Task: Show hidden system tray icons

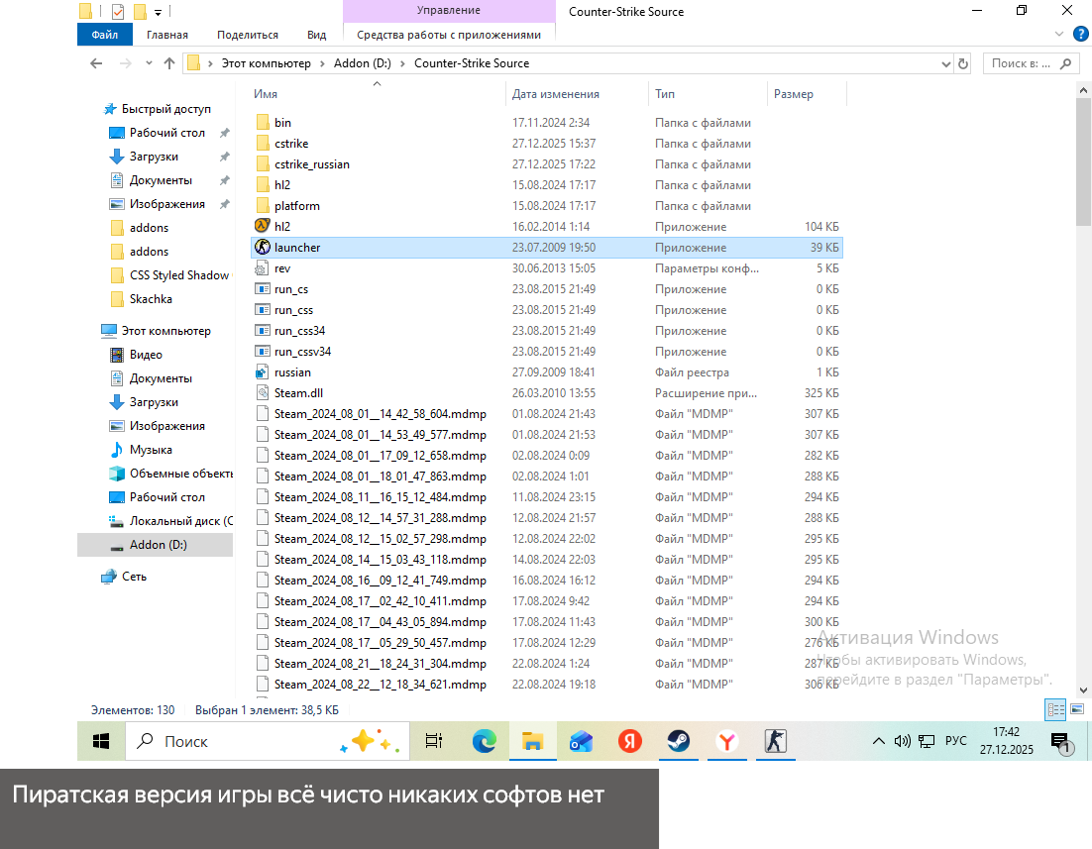Action: pyautogui.click(x=879, y=741)
